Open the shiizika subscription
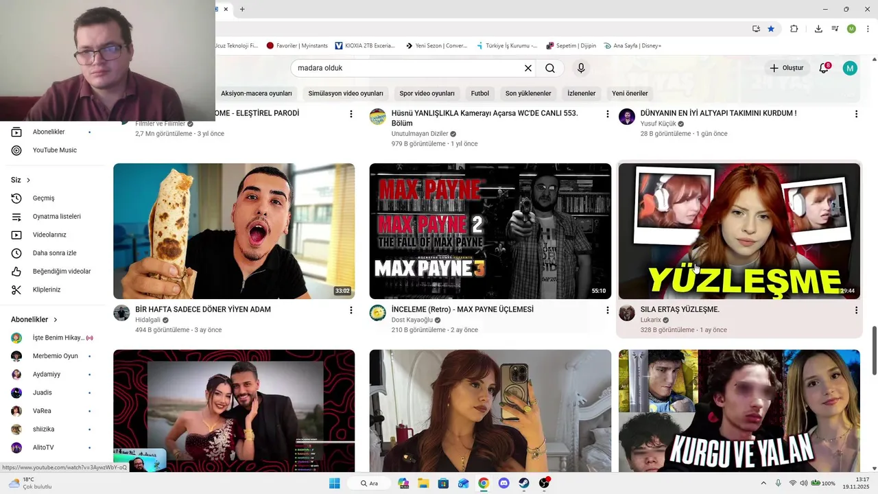The image size is (878, 494). tap(52, 430)
